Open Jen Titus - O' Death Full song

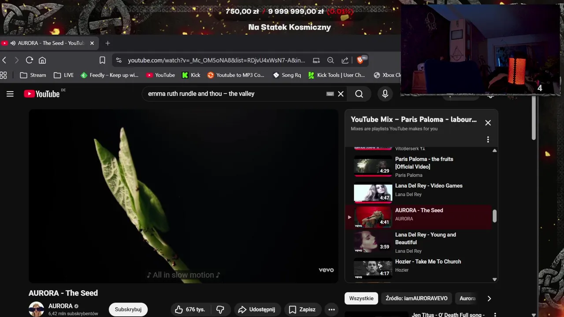pyautogui.click(x=448, y=315)
